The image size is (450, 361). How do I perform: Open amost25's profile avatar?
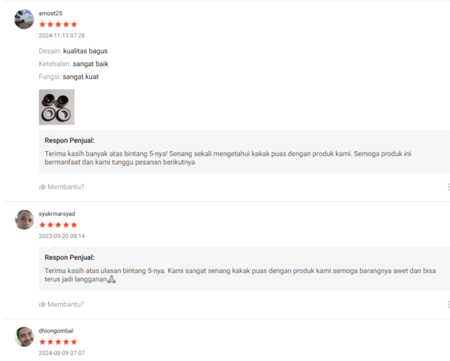pos(24,19)
